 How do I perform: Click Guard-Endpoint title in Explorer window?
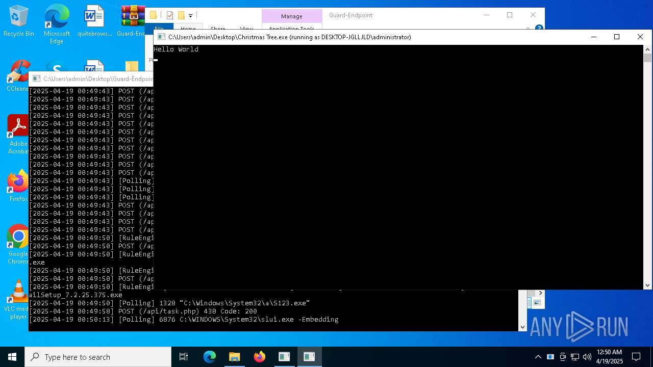[x=350, y=15]
